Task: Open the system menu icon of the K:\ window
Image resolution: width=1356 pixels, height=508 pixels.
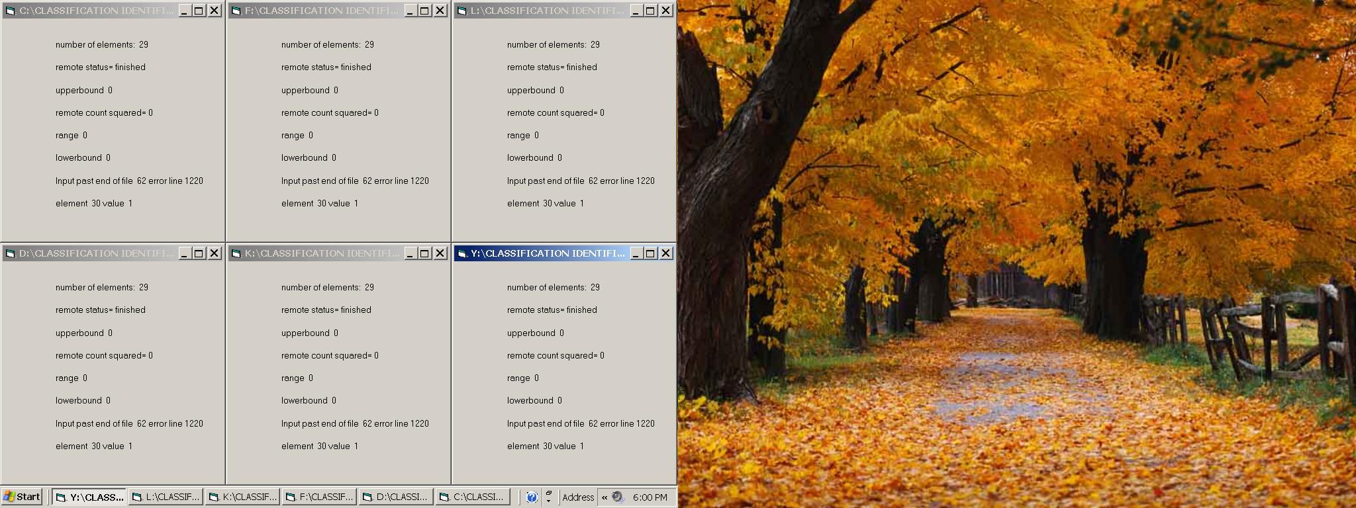Action: click(236, 253)
